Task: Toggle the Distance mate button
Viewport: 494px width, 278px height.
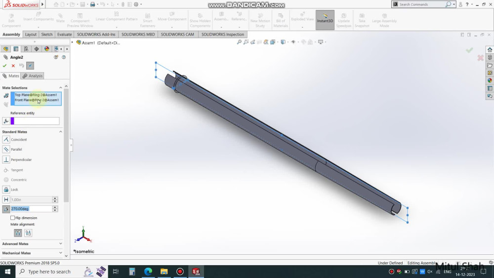Action: tap(6, 199)
